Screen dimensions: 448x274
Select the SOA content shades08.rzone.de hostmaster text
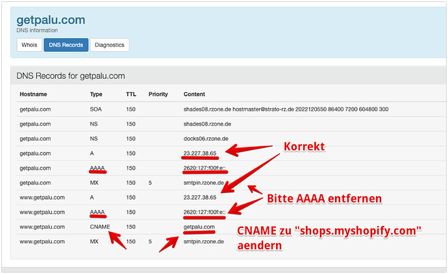coord(286,109)
